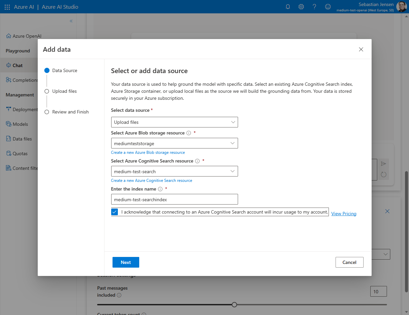Open the app launcher grid icon
Screen dimensions: 409x315
click(x=7, y=7)
